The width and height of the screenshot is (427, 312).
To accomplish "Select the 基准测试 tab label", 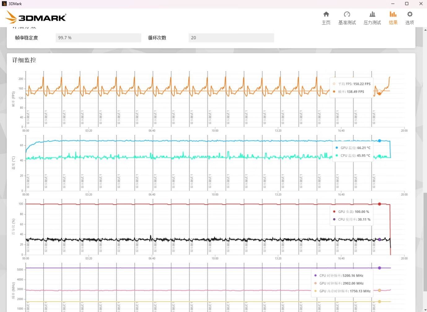I will pos(347,23).
